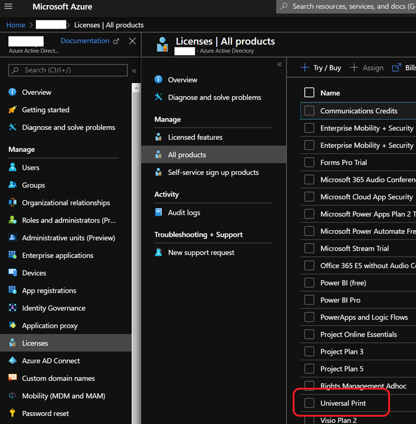Open Self-service sign up products
The image size is (416, 424).
tap(213, 172)
